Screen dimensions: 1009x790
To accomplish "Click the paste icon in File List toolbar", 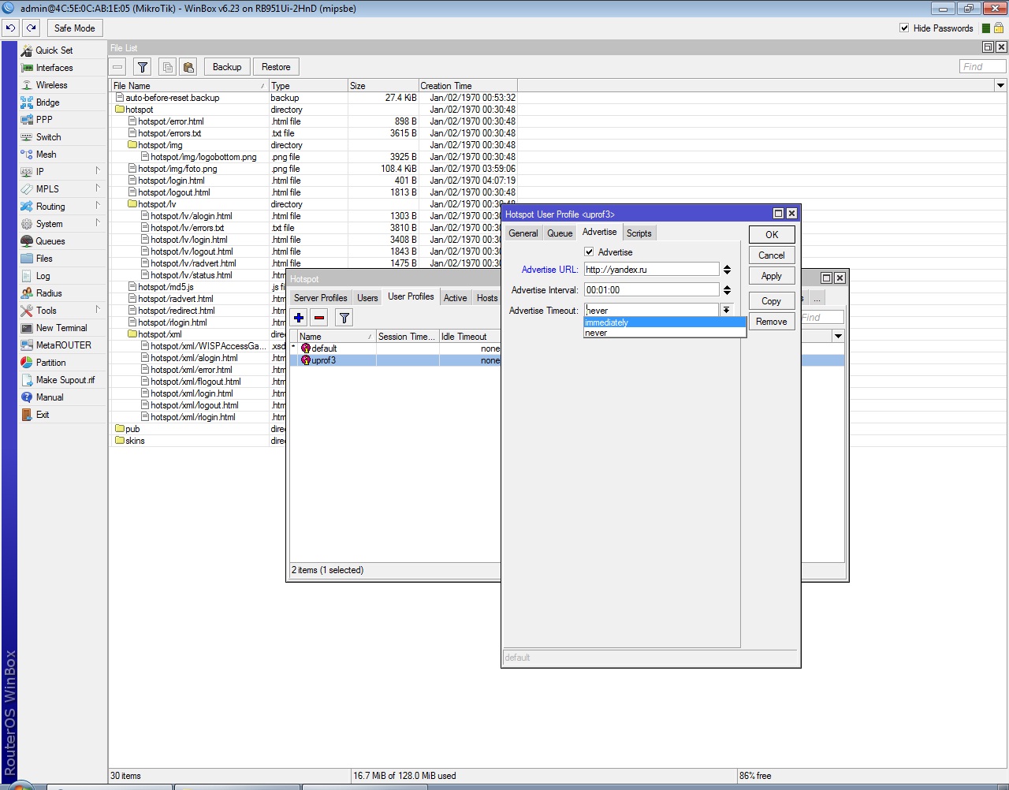I will coord(188,67).
